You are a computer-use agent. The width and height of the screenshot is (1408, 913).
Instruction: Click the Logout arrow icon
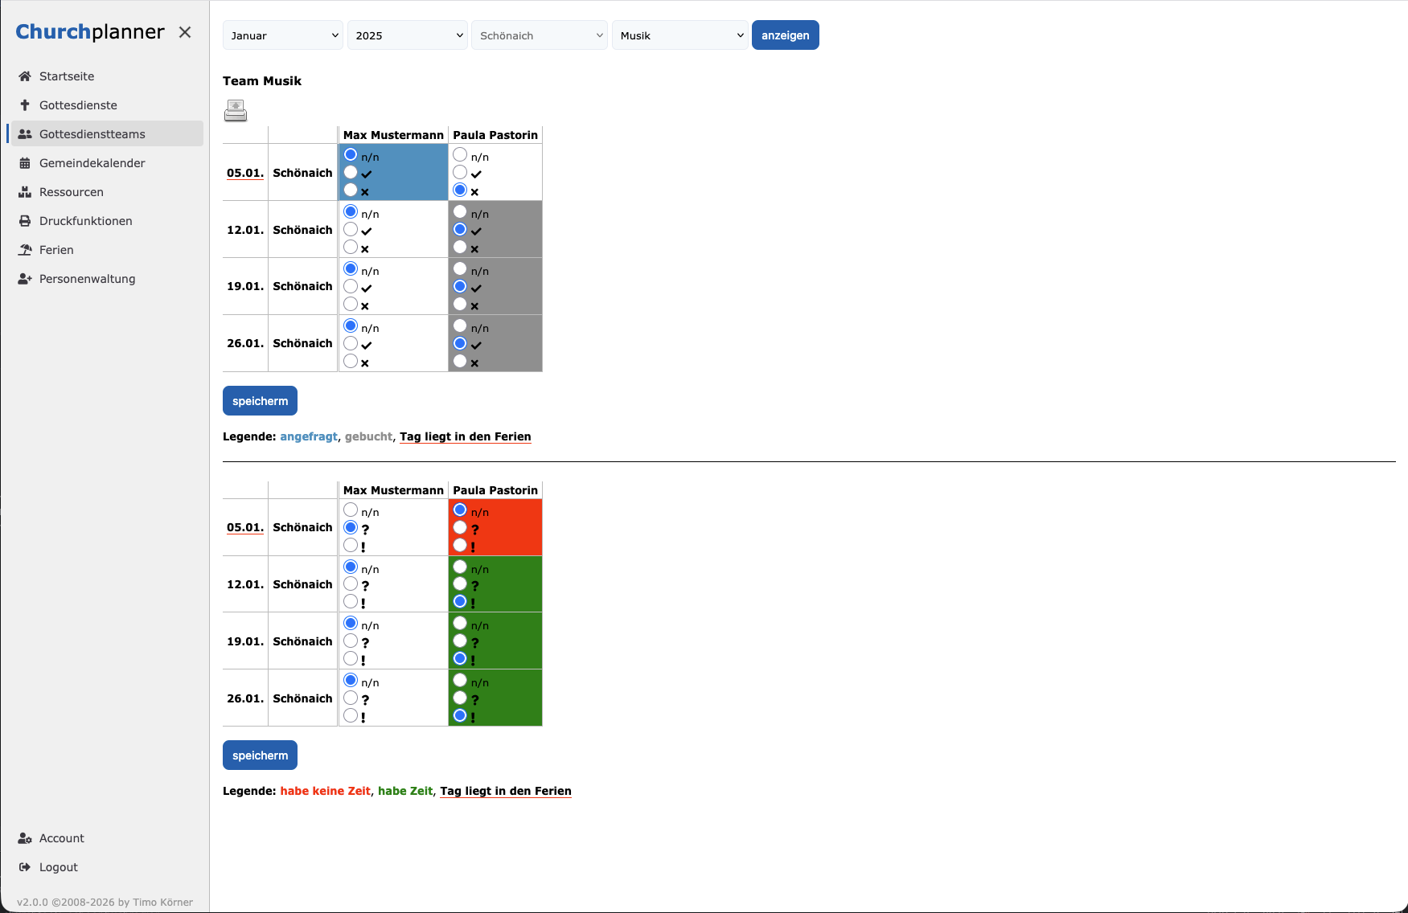click(25, 867)
